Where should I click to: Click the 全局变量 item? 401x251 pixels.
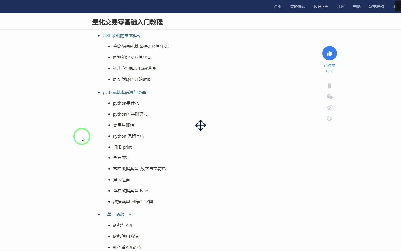[x=121, y=158]
